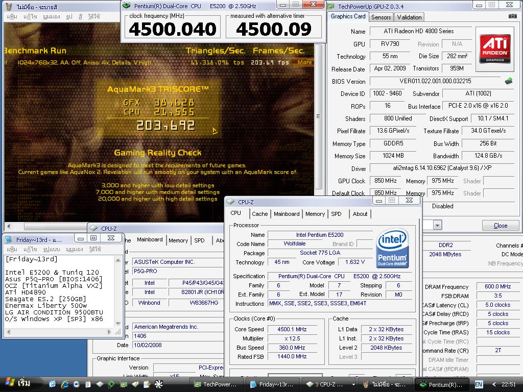Select CPU tab in front CPU-Z

[235, 213]
